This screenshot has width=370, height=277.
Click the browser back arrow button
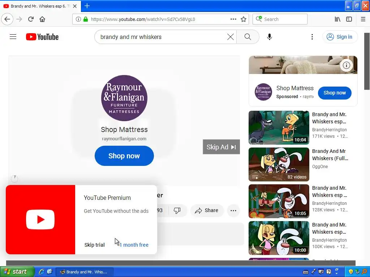tap(7, 19)
